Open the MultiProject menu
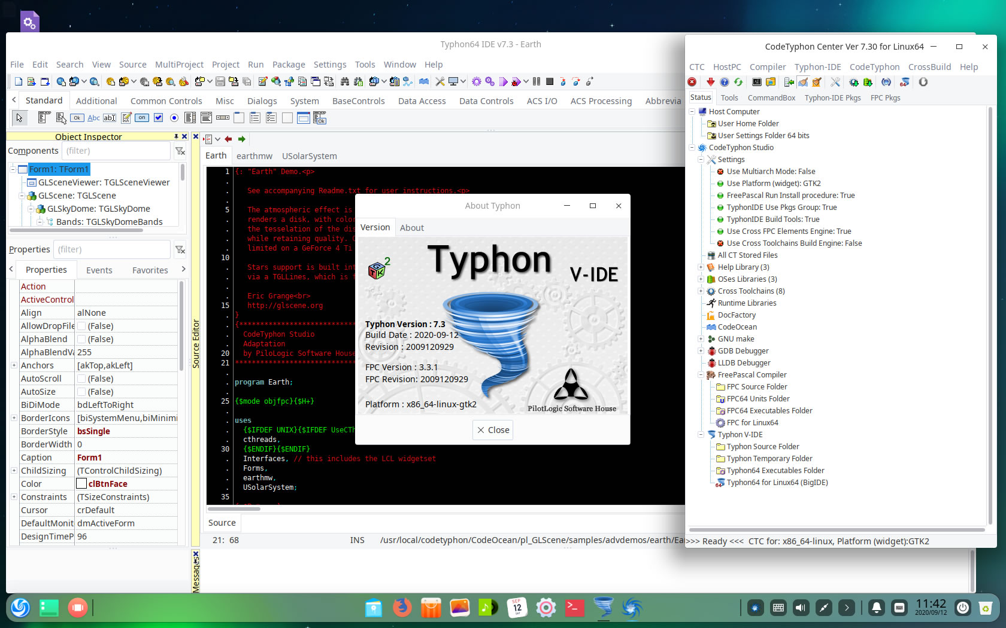This screenshot has width=1006, height=628. coord(179,65)
